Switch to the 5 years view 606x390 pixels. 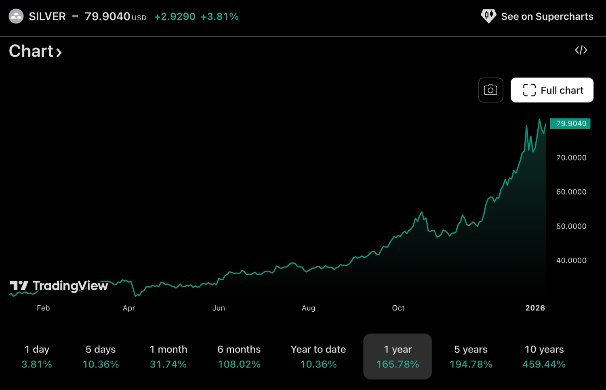point(470,357)
